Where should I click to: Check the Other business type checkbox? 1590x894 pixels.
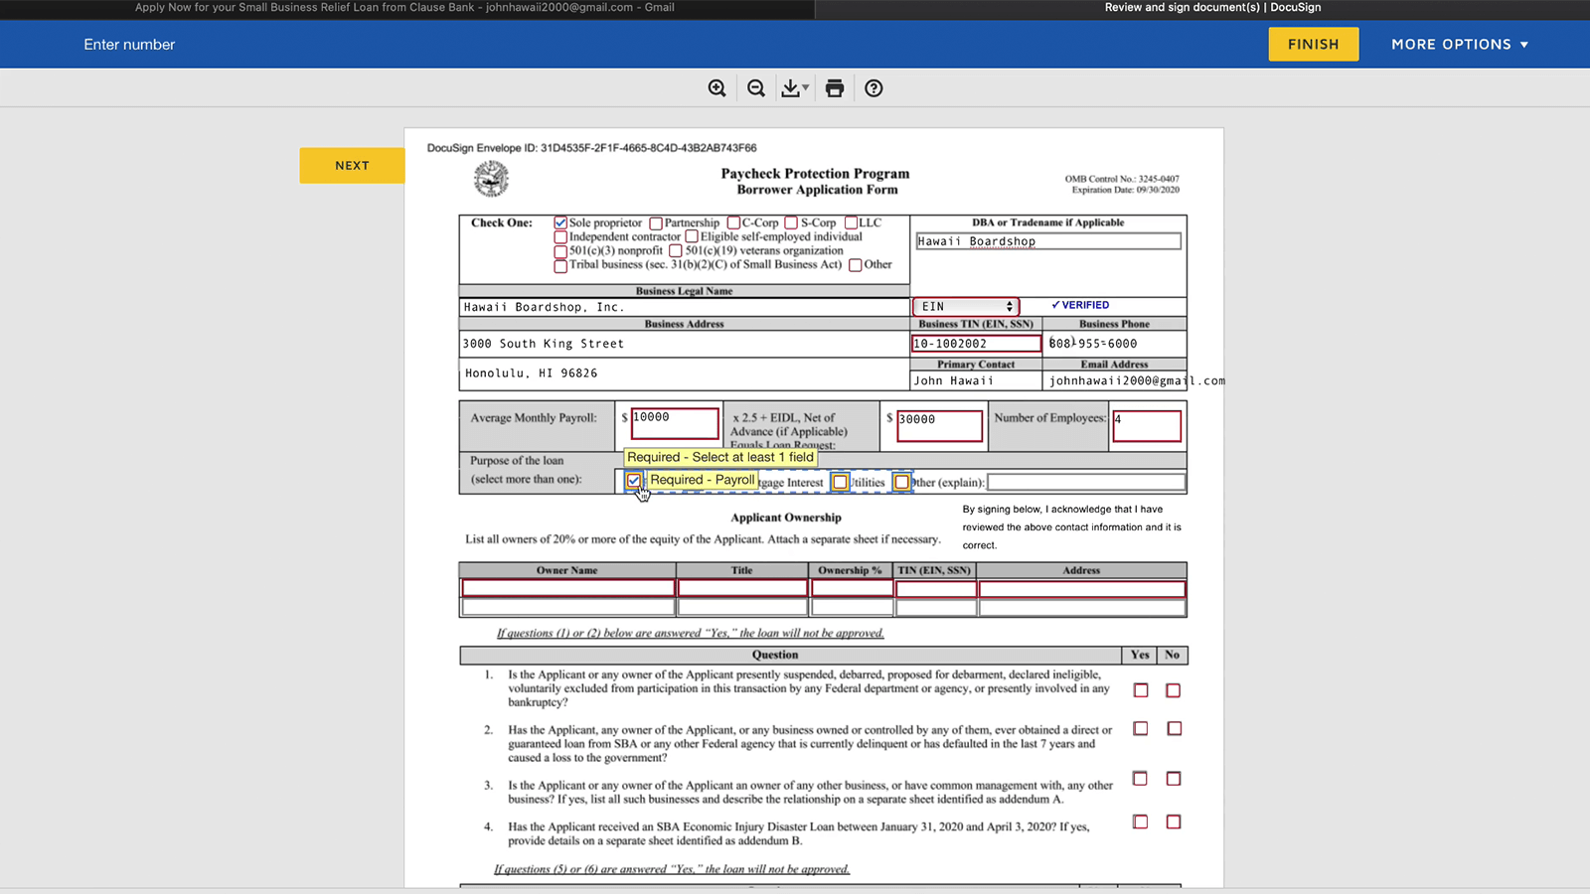tap(856, 265)
